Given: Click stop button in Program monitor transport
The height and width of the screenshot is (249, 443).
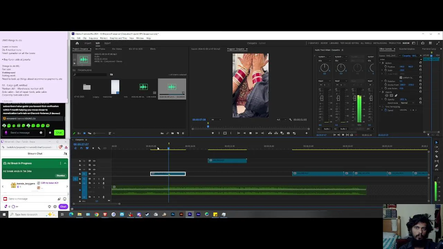Looking at the screenshot, I should (251, 133).
